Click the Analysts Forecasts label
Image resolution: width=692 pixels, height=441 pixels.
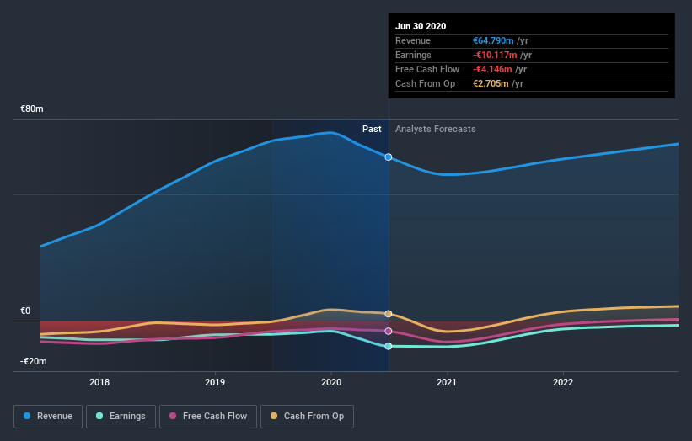pyautogui.click(x=436, y=129)
